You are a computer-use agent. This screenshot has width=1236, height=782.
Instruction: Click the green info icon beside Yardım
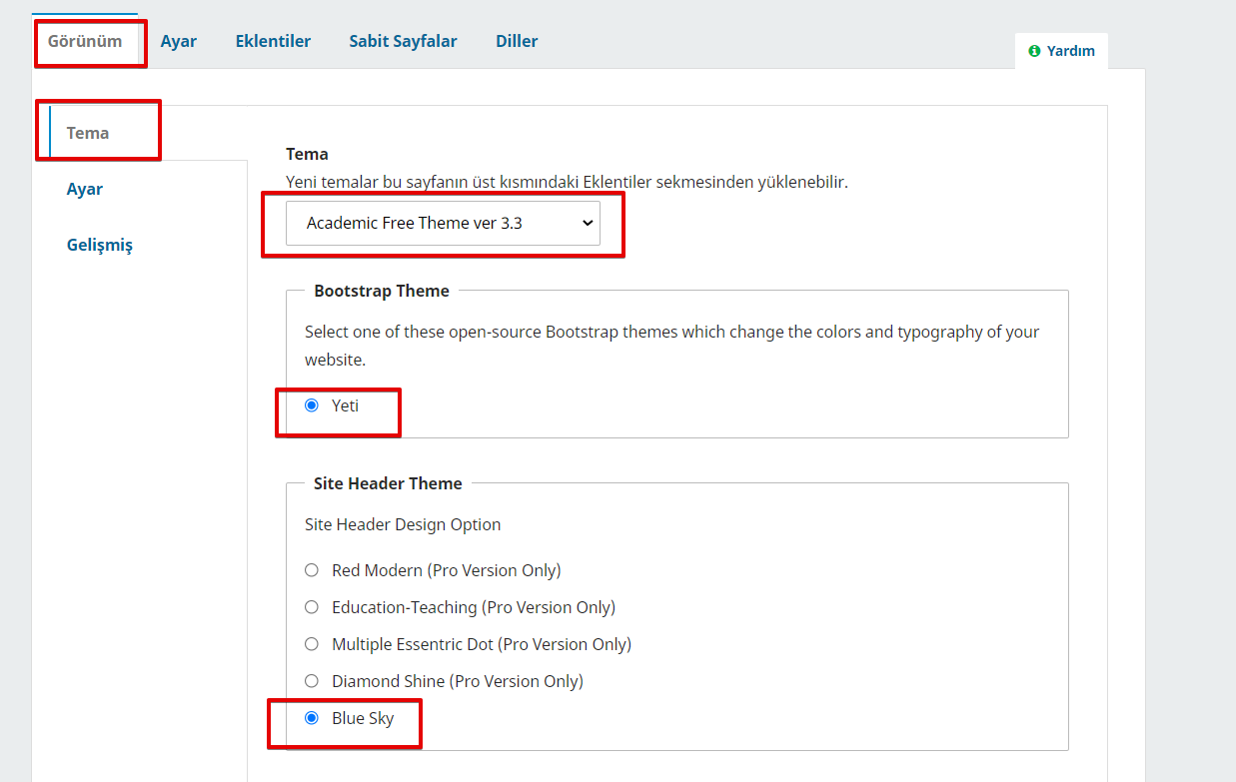point(1034,51)
